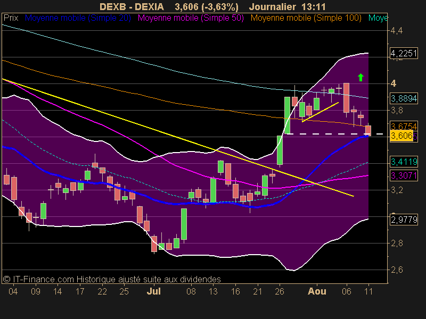The width and height of the screenshot is (426, 319).
Task: Click the 3,4119 teal price label
Action: coord(404,162)
